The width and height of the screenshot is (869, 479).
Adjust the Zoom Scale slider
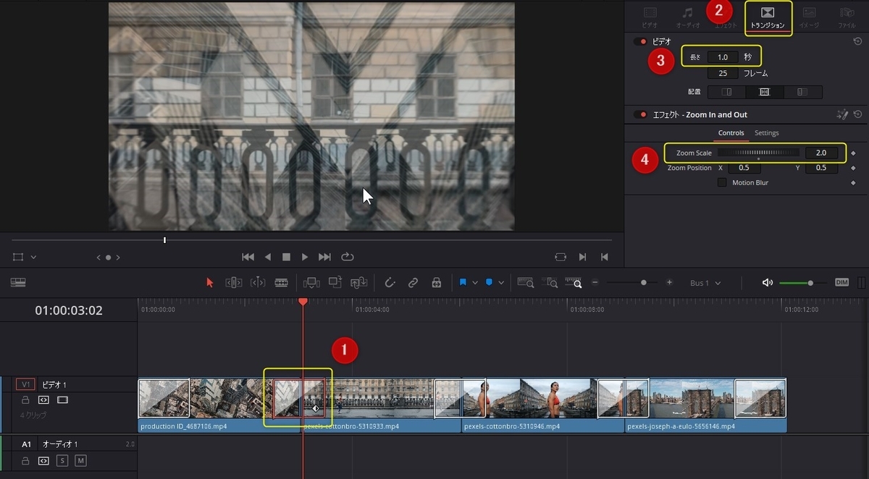(759, 153)
